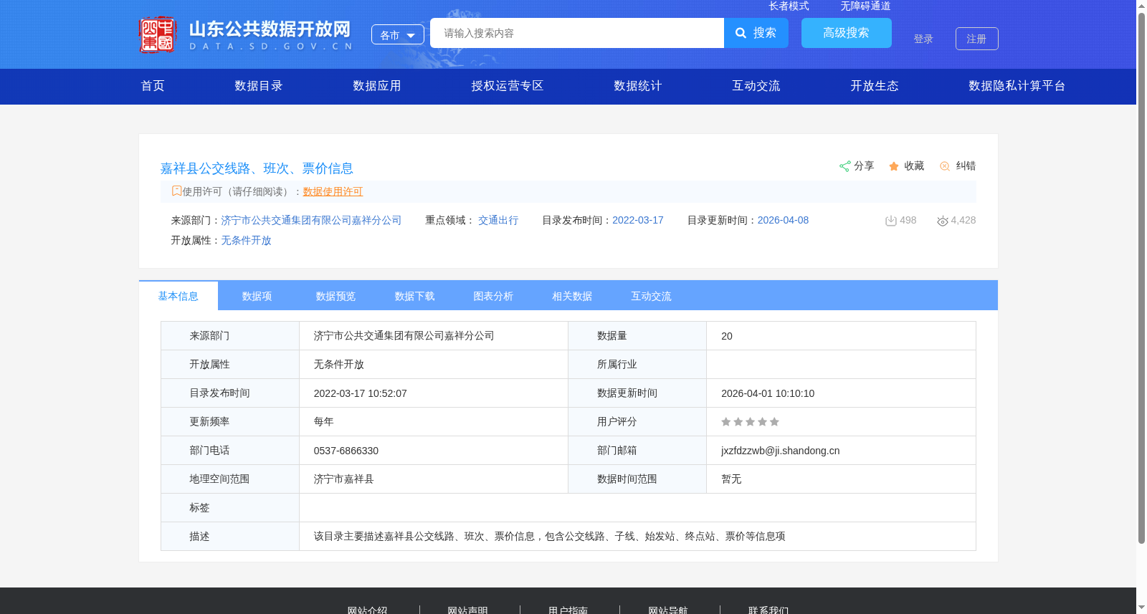Screen dimensions: 1147x614
Task: Click the magnifier search icon
Action: (x=741, y=33)
